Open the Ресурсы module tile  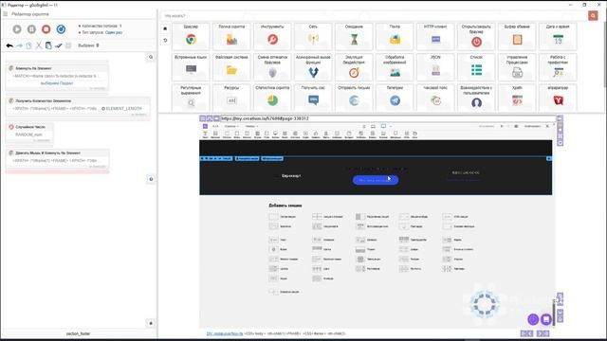[231, 98]
